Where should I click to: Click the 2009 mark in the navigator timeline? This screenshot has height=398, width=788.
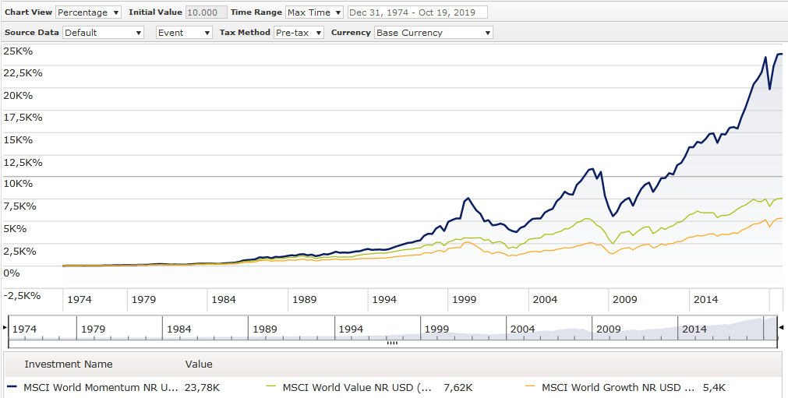point(608,329)
